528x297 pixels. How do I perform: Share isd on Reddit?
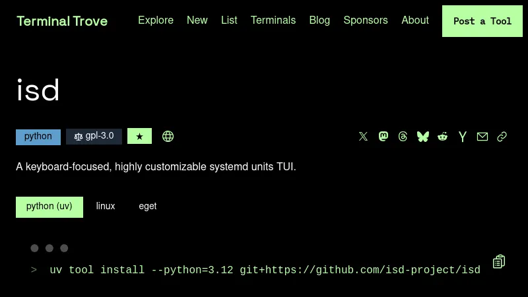click(443, 137)
